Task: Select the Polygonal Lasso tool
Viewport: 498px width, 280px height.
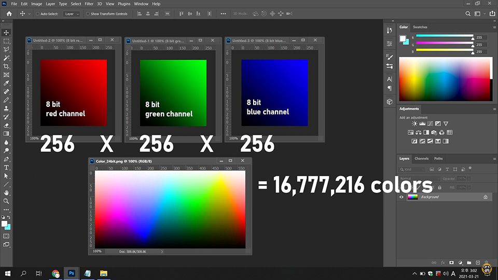Action: [6, 50]
